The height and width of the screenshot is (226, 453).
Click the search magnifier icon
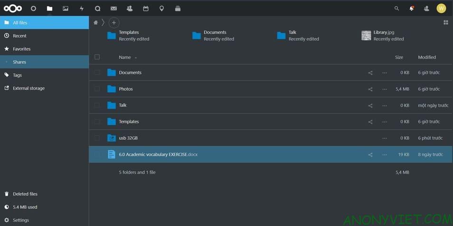click(396, 9)
